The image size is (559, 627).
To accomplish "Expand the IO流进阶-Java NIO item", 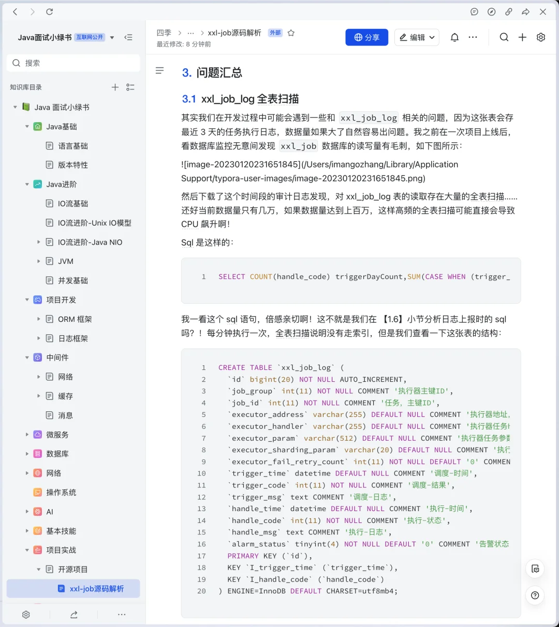I will [x=39, y=242].
